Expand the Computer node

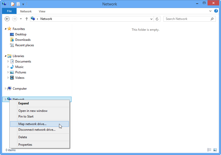[x=5, y=89]
